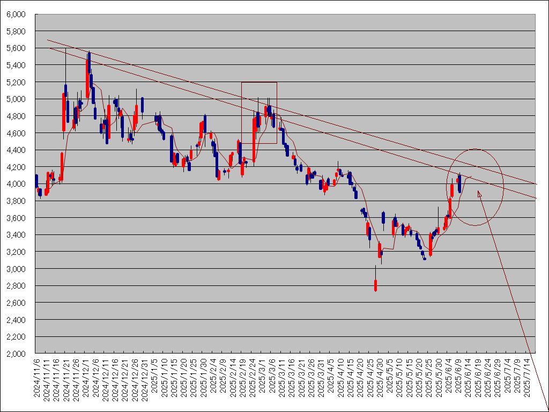
Task: Select the 2025/4/5 date on x-axis
Action: tap(331, 376)
